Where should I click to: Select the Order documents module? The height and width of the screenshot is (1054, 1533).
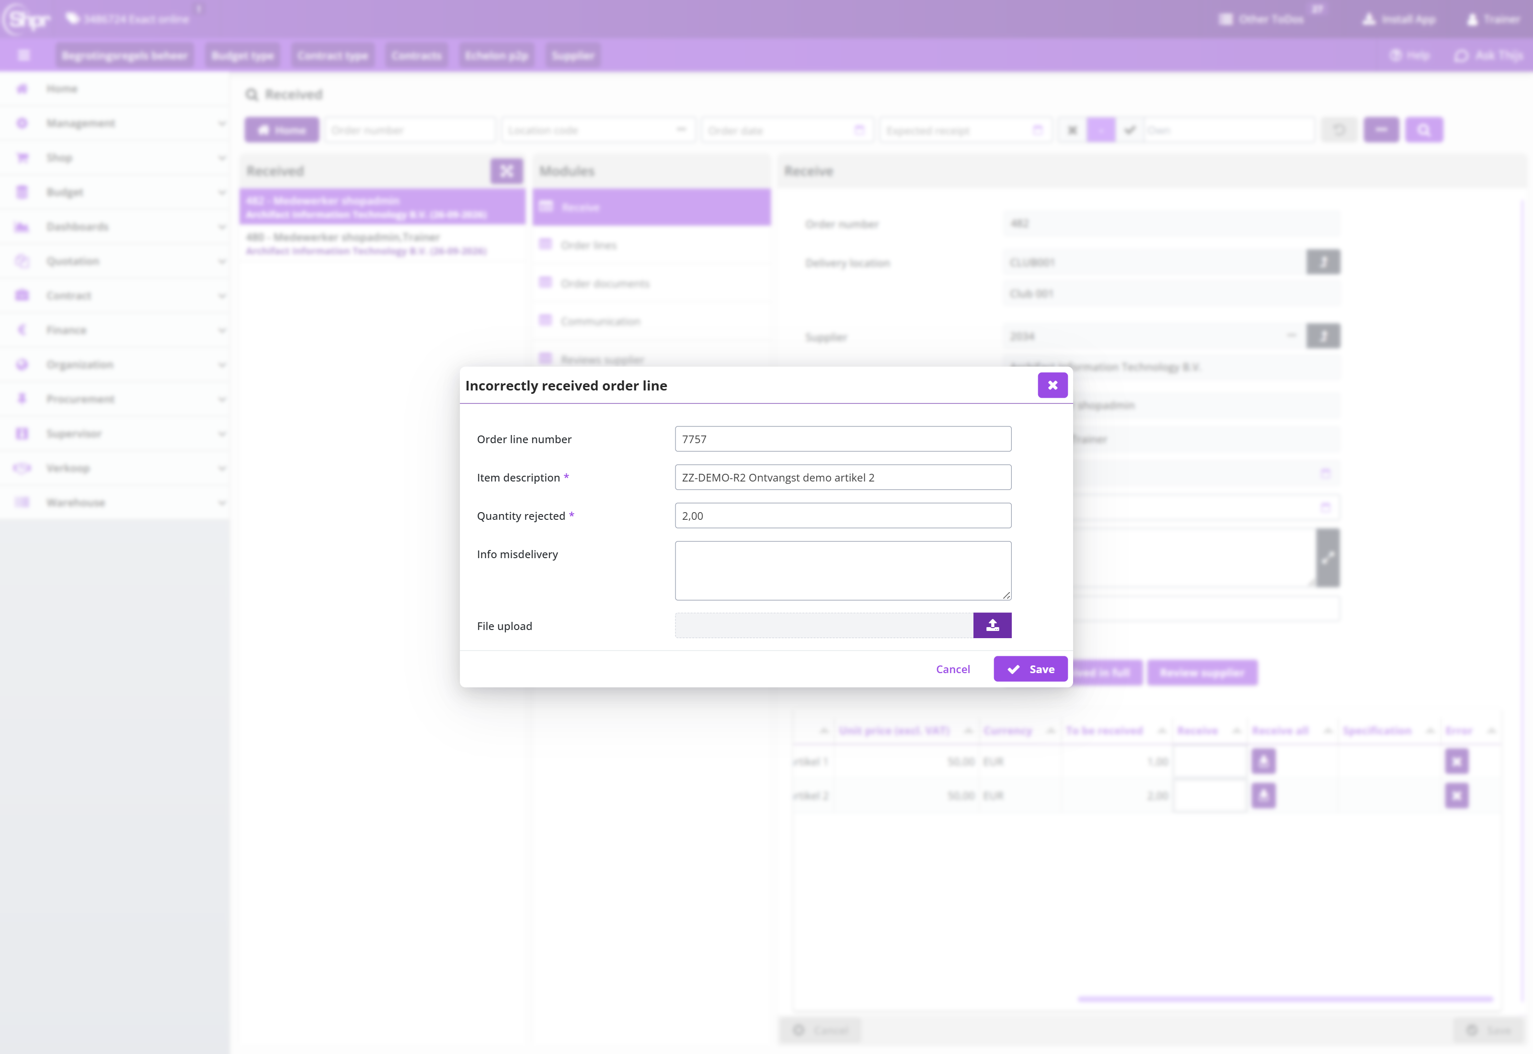tap(652, 283)
